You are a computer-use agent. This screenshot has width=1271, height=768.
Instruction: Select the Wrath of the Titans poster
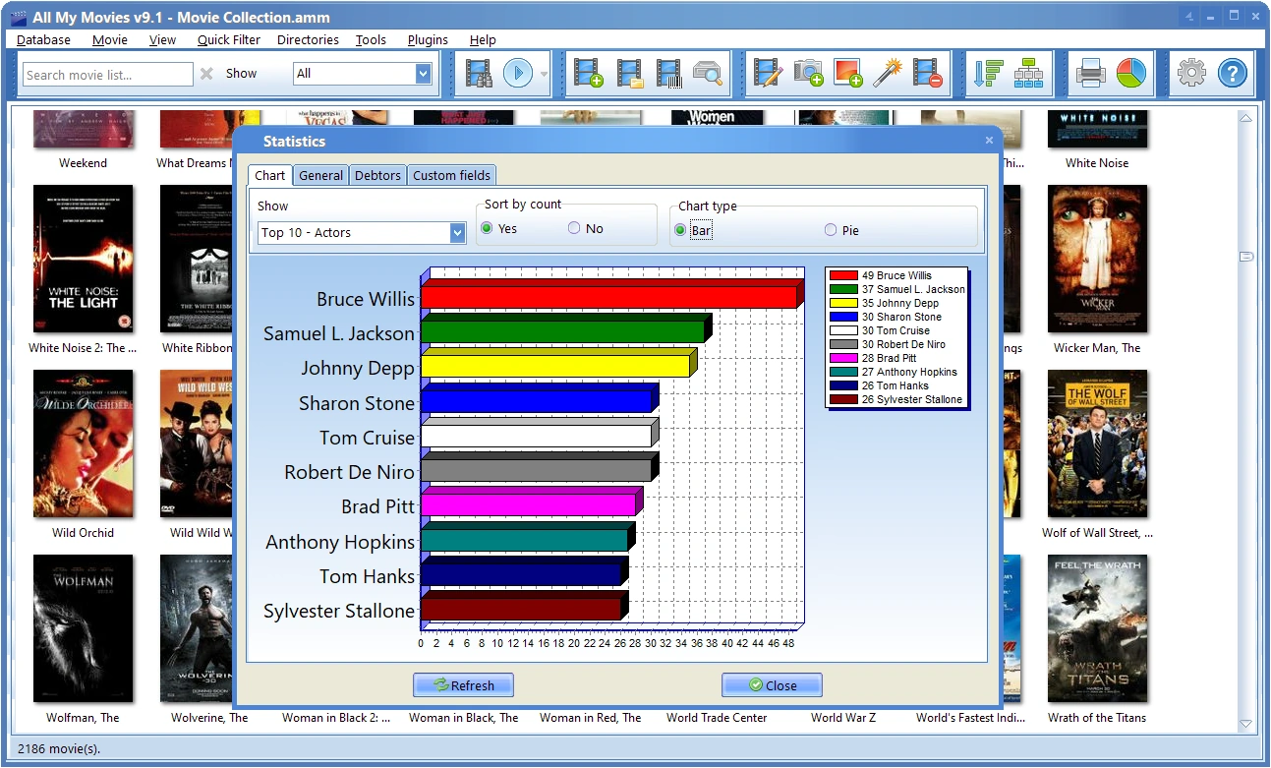click(x=1097, y=628)
